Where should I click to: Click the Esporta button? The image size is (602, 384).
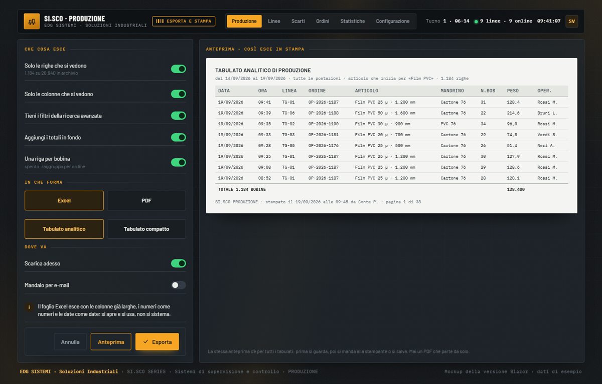tap(157, 342)
